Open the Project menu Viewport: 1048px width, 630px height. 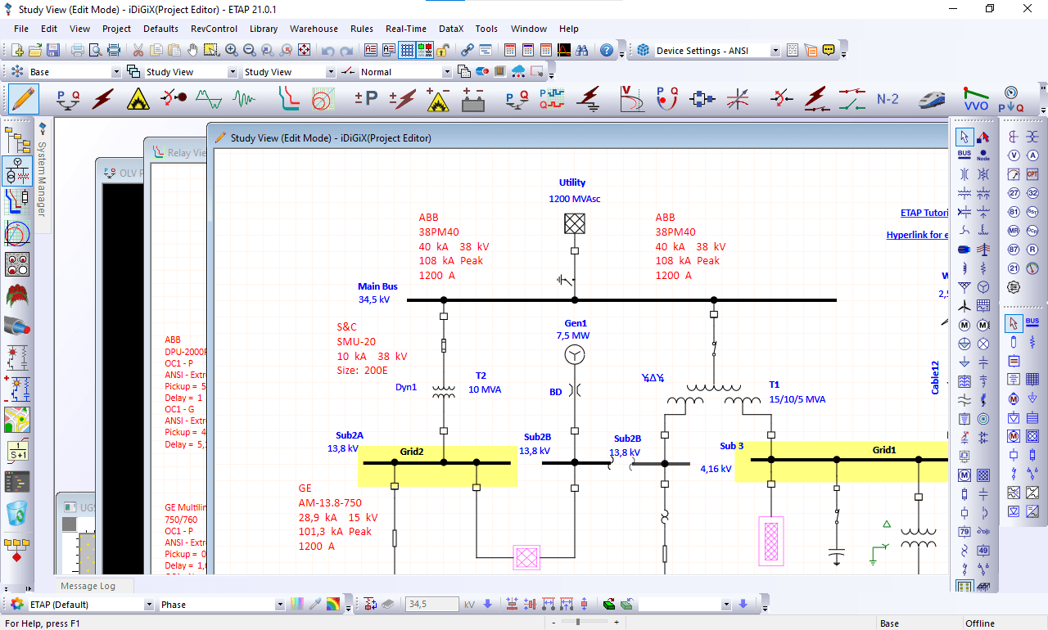pyautogui.click(x=116, y=29)
